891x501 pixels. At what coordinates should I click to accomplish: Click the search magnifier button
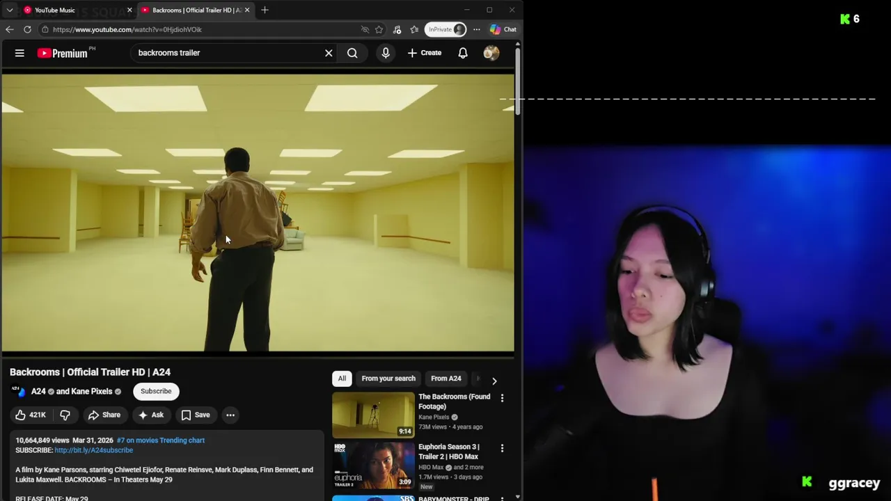point(352,53)
